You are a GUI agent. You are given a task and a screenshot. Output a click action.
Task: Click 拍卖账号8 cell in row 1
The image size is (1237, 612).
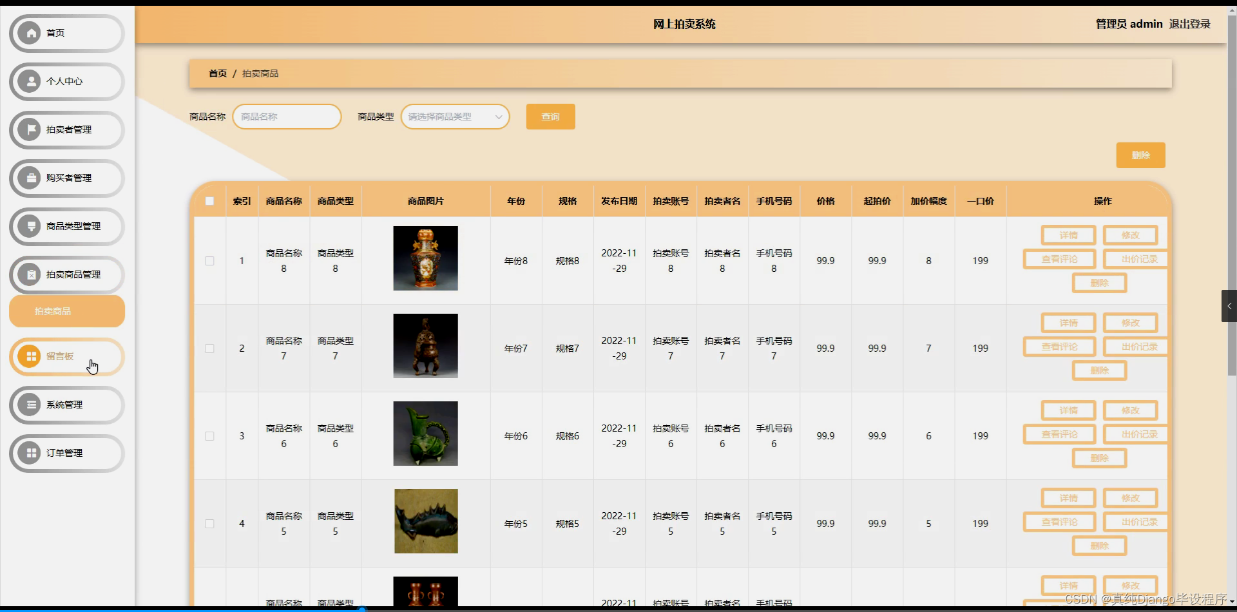coord(671,261)
